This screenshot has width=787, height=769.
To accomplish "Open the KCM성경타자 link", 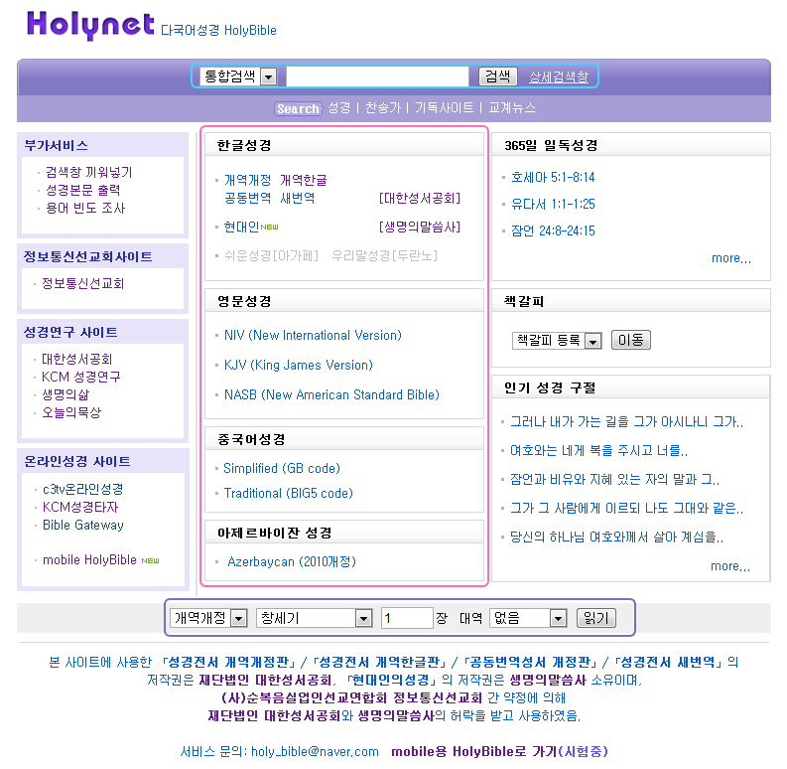I will [x=80, y=507].
